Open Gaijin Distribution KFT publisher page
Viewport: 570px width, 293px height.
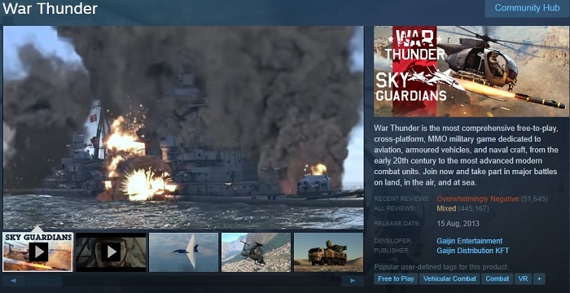pyautogui.click(x=472, y=251)
